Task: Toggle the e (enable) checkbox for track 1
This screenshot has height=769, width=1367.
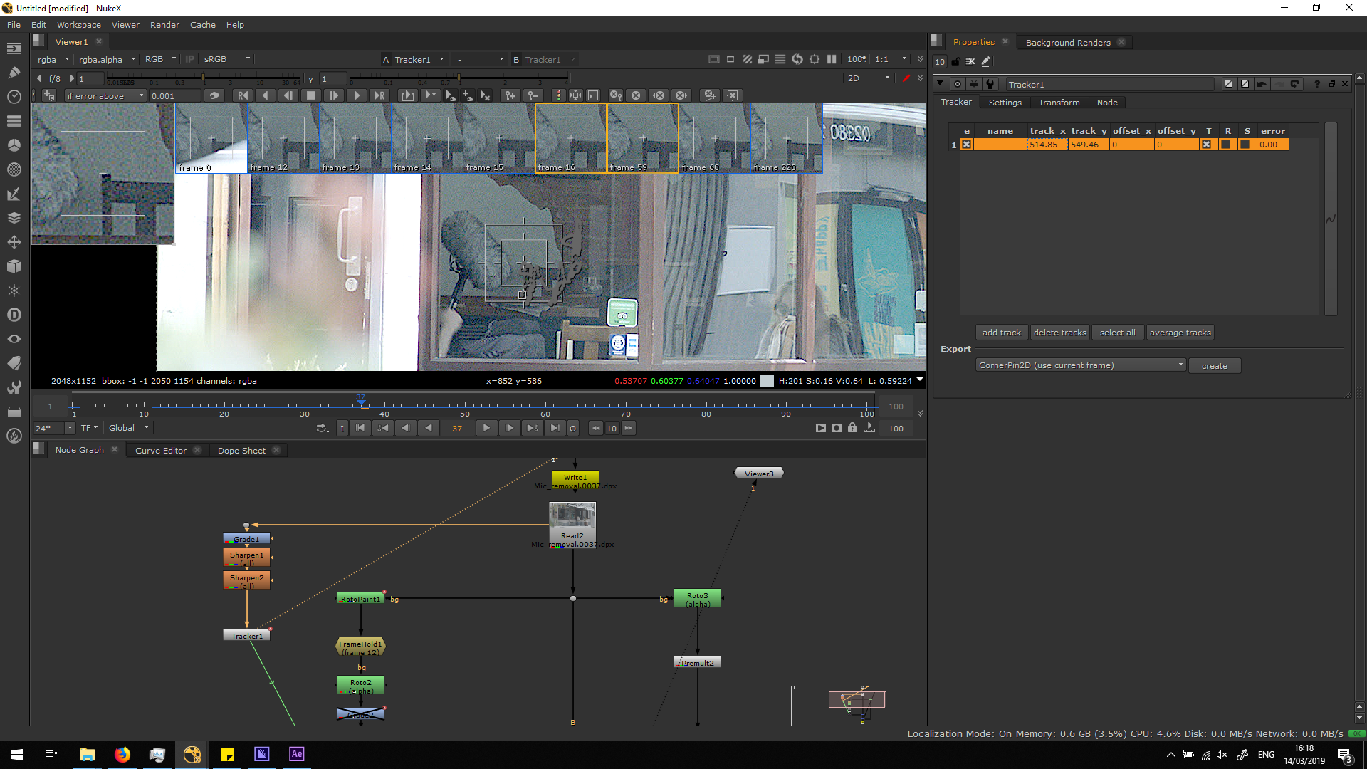Action: [966, 145]
